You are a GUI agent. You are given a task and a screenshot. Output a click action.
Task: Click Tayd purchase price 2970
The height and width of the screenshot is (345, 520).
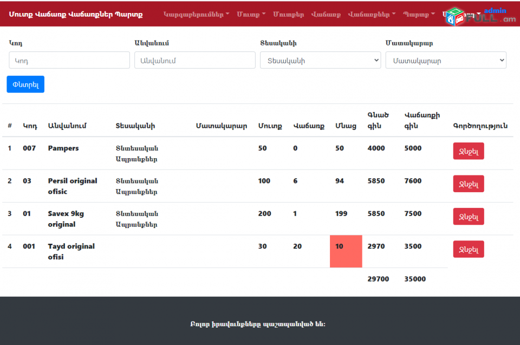click(376, 246)
